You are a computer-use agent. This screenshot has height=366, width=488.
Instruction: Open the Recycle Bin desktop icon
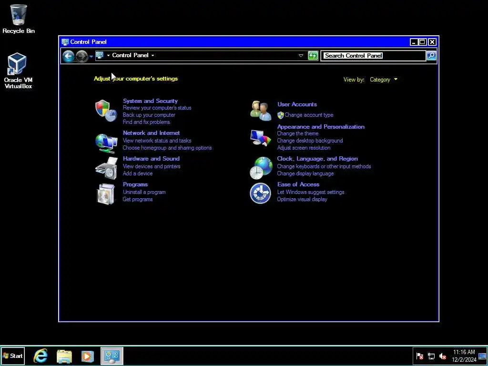(19, 19)
